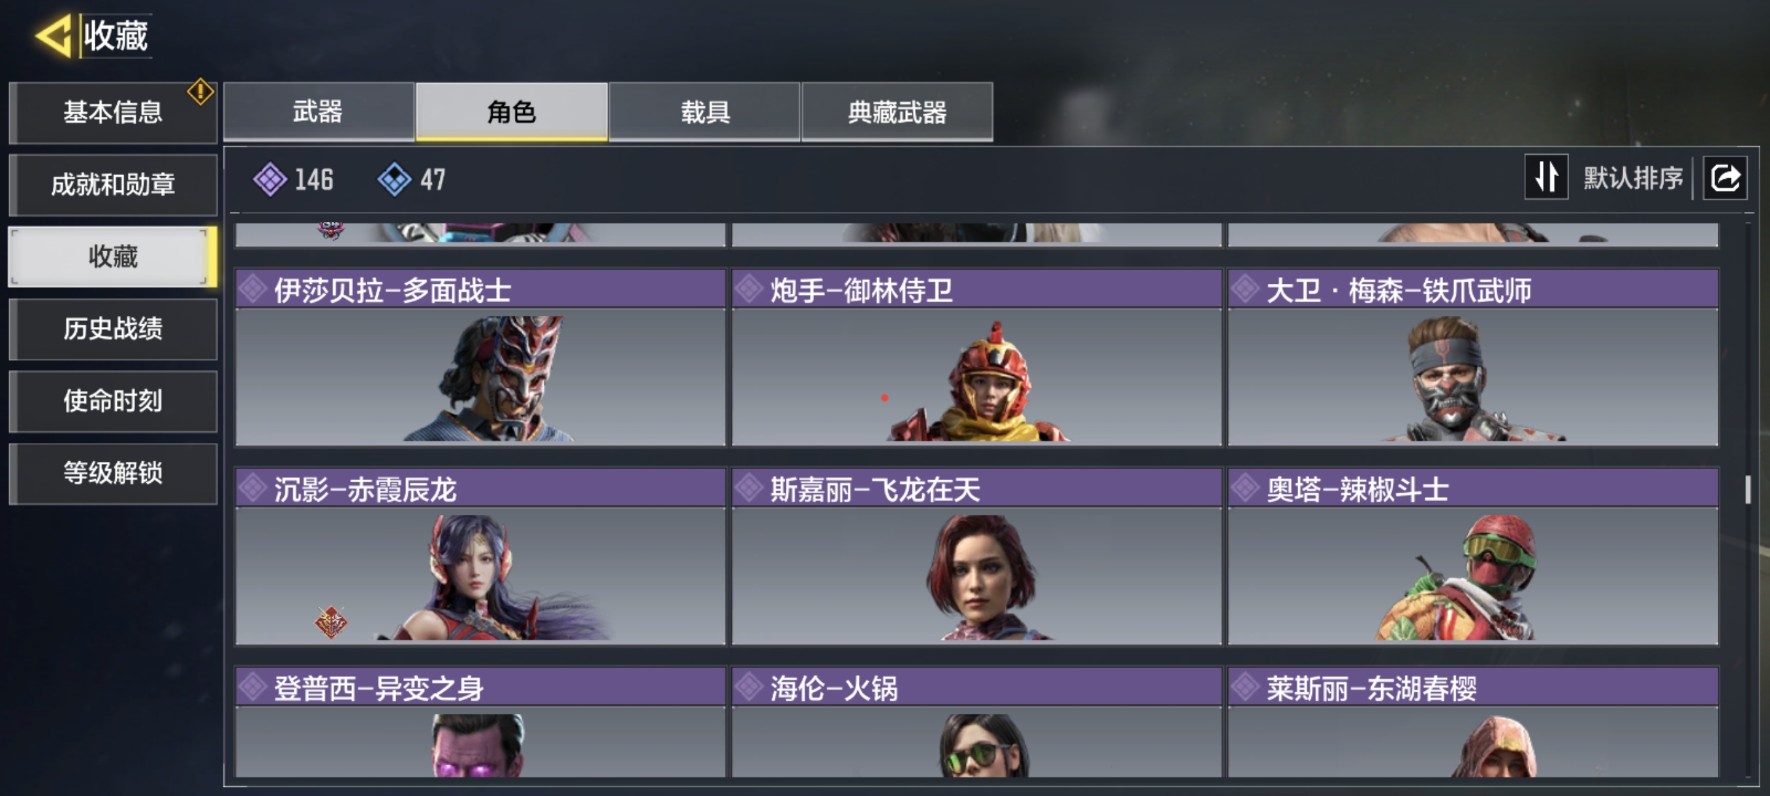Open the 典藏武器 tab
This screenshot has height=796, width=1770.
[x=897, y=112]
